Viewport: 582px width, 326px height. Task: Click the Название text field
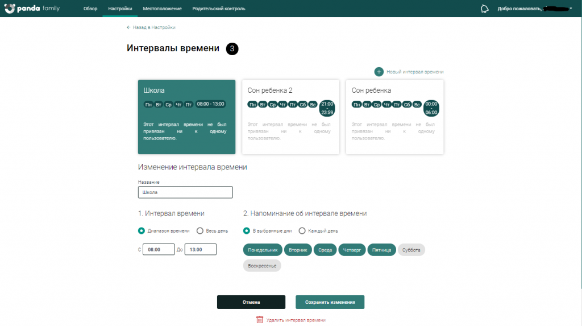coord(185,192)
